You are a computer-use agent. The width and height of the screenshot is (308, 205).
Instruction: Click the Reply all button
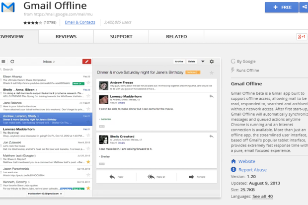pos(156,177)
